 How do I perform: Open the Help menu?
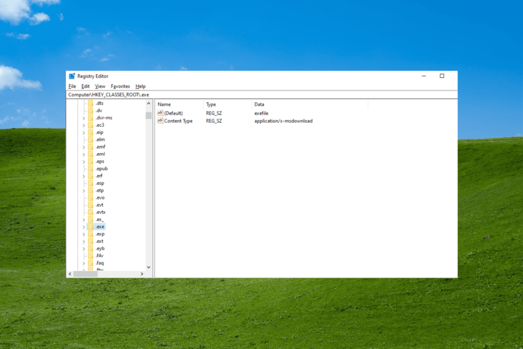click(x=140, y=86)
